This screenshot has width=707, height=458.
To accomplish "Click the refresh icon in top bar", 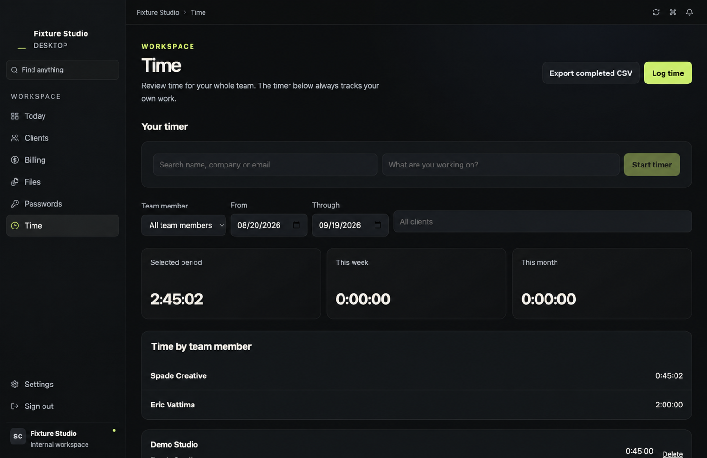I will click(656, 12).
